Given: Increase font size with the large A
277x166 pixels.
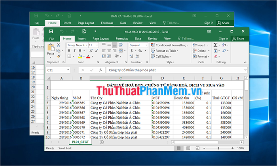Looking at the screenshot, I should click(x=91, y=51).
